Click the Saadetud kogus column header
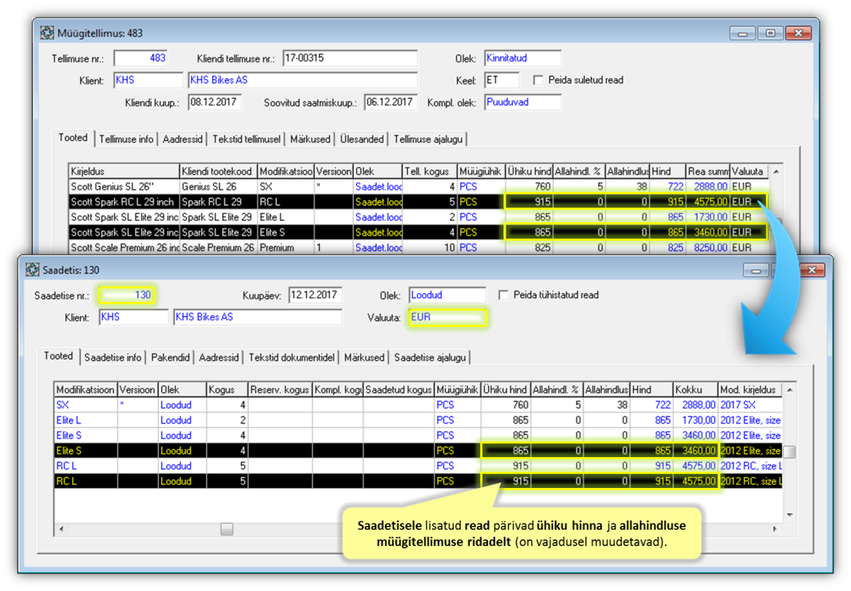The height and width of the screenshot is (591, 851). click(398, 390)
